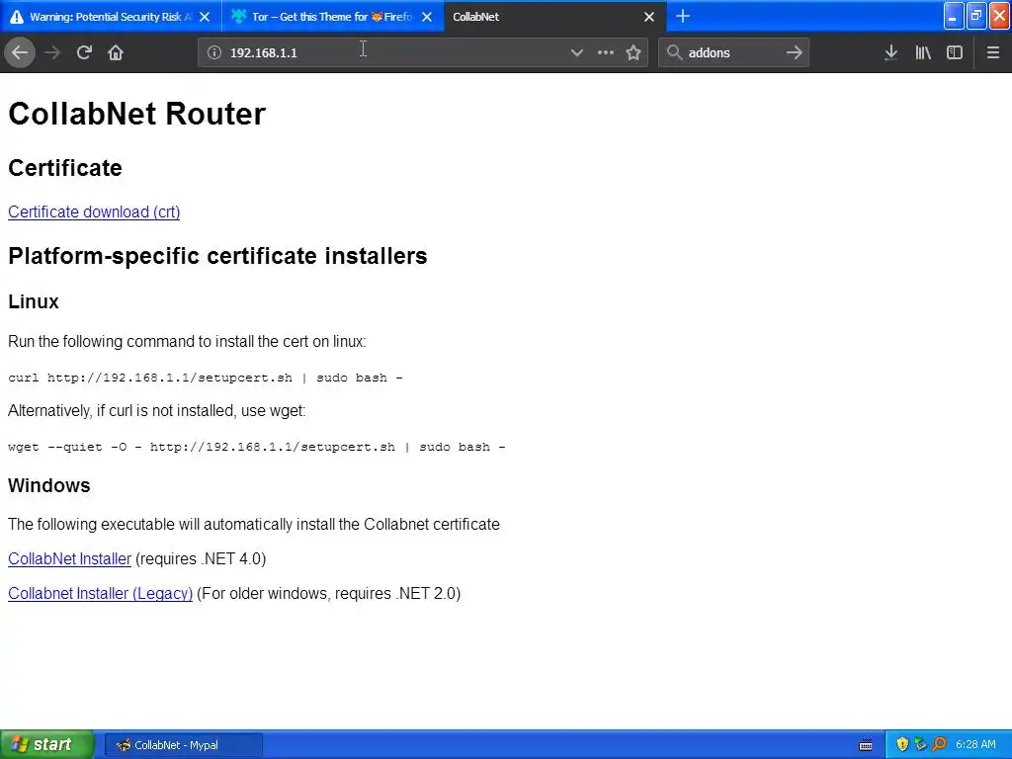Open the home page icon
This screenshot has width=1012, height=759.
click(x=116, y=53)
